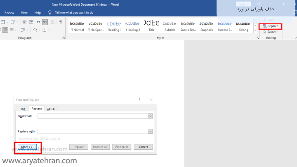The height and width of the screenshot is (167, 297).
Task: Open the Review ribbon tab
Action: pyautogui.click(x=9, y=13)
